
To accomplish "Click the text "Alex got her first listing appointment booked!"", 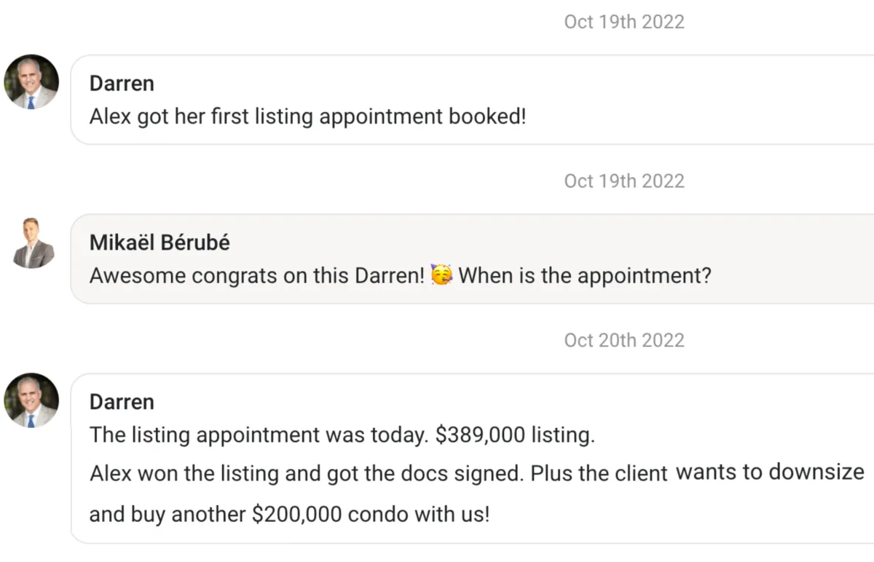I will tap(307, 116).
